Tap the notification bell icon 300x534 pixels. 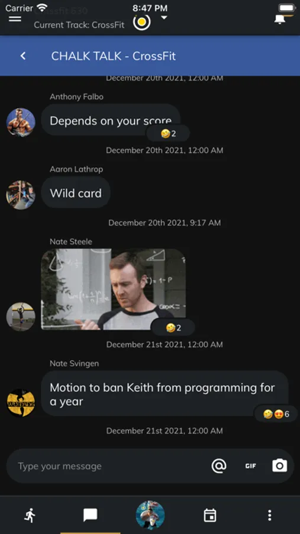click(280, 20)
